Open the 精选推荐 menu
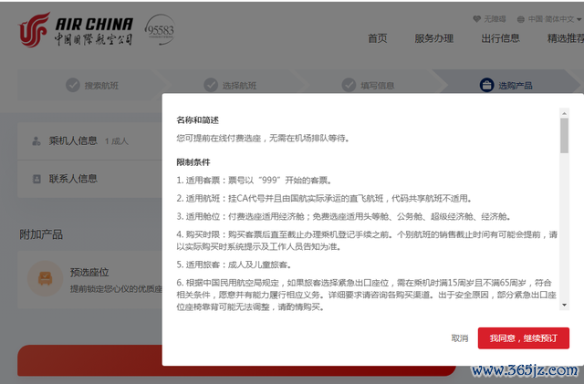 [566, 38]
